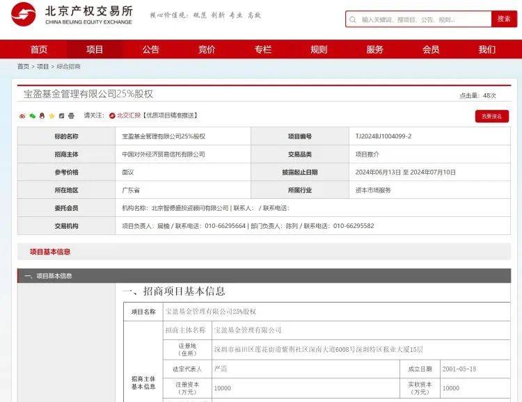Click the yellow star favorite icon
The image size is (522, 402).
tap(52, 116)
